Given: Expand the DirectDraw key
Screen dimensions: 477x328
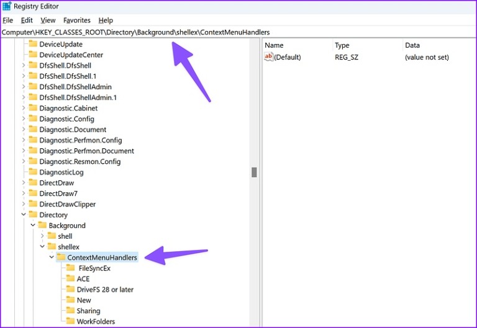Looking at the screenshot, I should [24, 182].
